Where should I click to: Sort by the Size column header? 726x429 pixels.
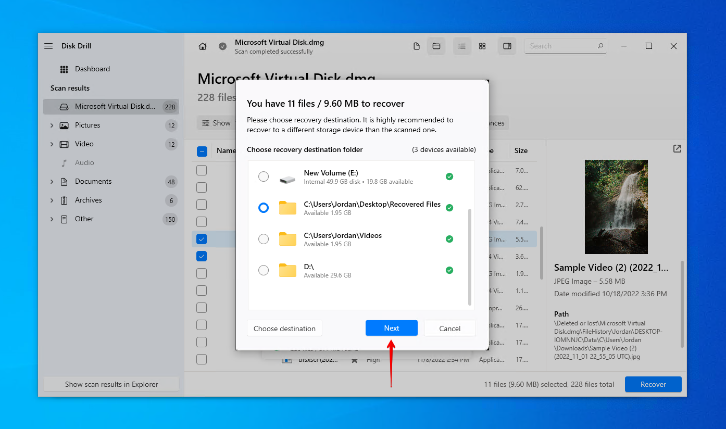[x=521, y=150]
